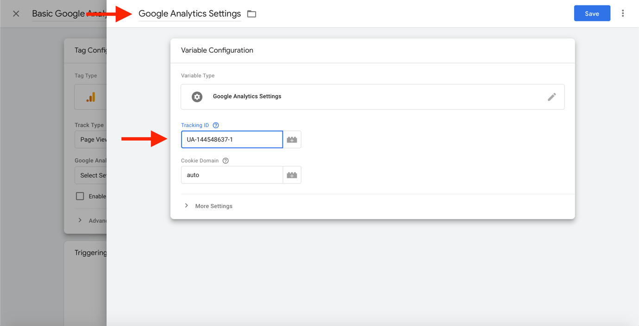Click the Cookie Domain auto field
This screenshot has height=326, width=639.
[x=232, y=175]
